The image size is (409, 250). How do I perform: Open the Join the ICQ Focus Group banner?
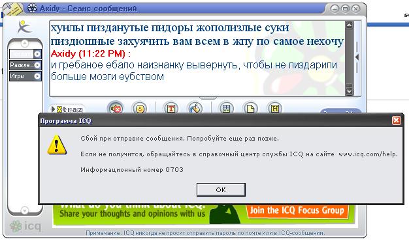[x=297, y=210]
